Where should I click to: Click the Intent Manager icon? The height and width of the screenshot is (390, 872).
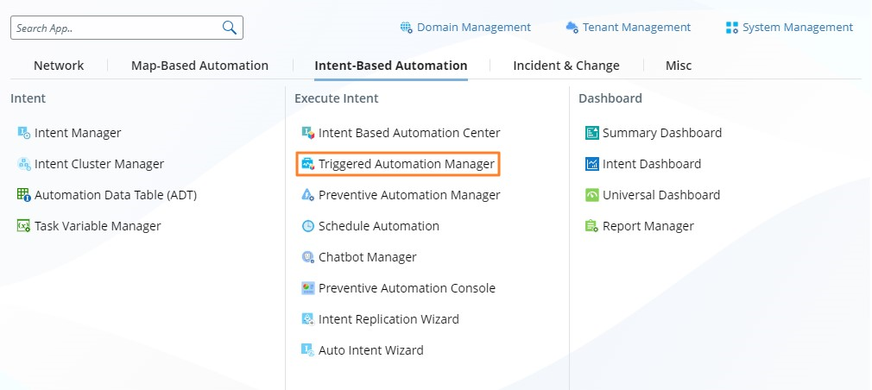pyautogui.click(x=24, y=133)
